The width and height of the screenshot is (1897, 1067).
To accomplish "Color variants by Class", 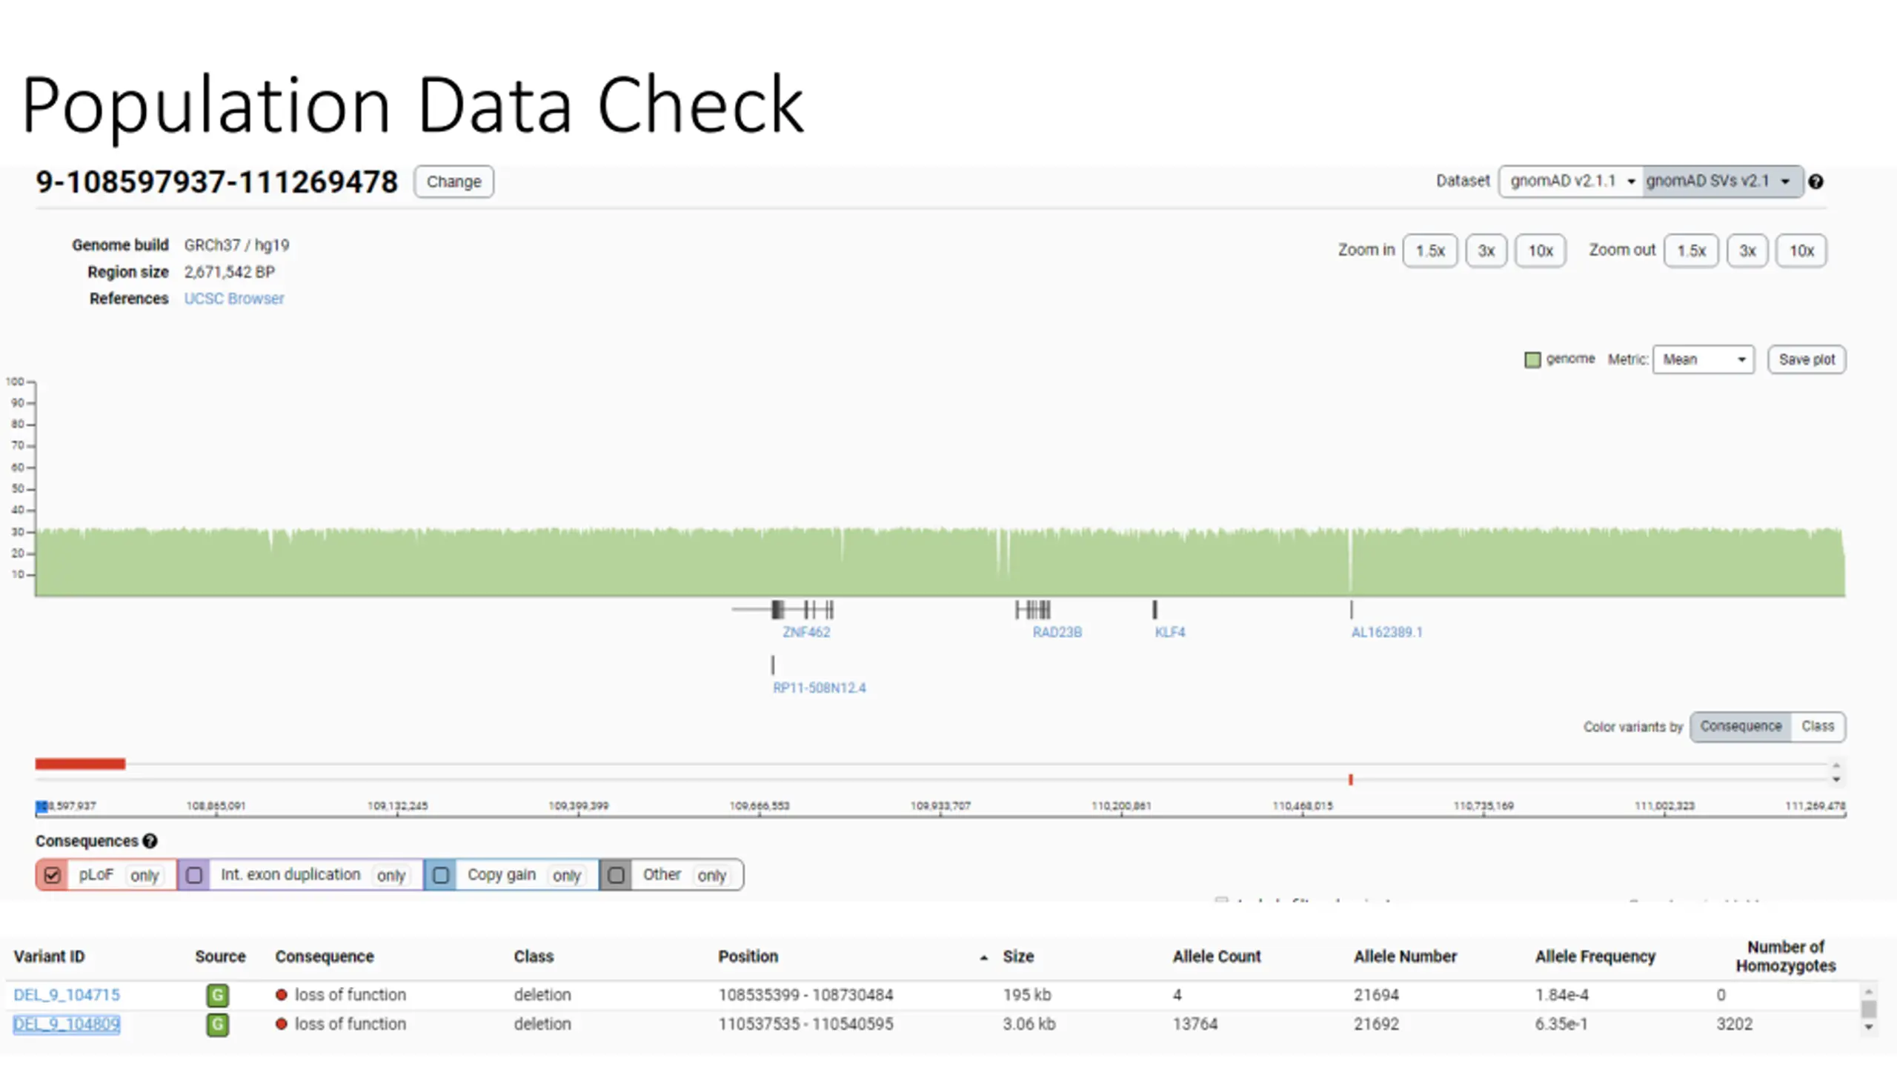I will 1818,727.
